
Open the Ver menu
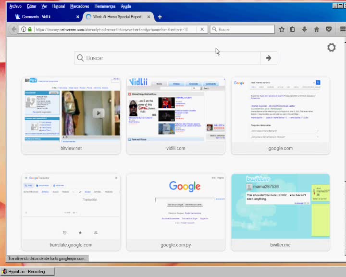tap(44, 6)
